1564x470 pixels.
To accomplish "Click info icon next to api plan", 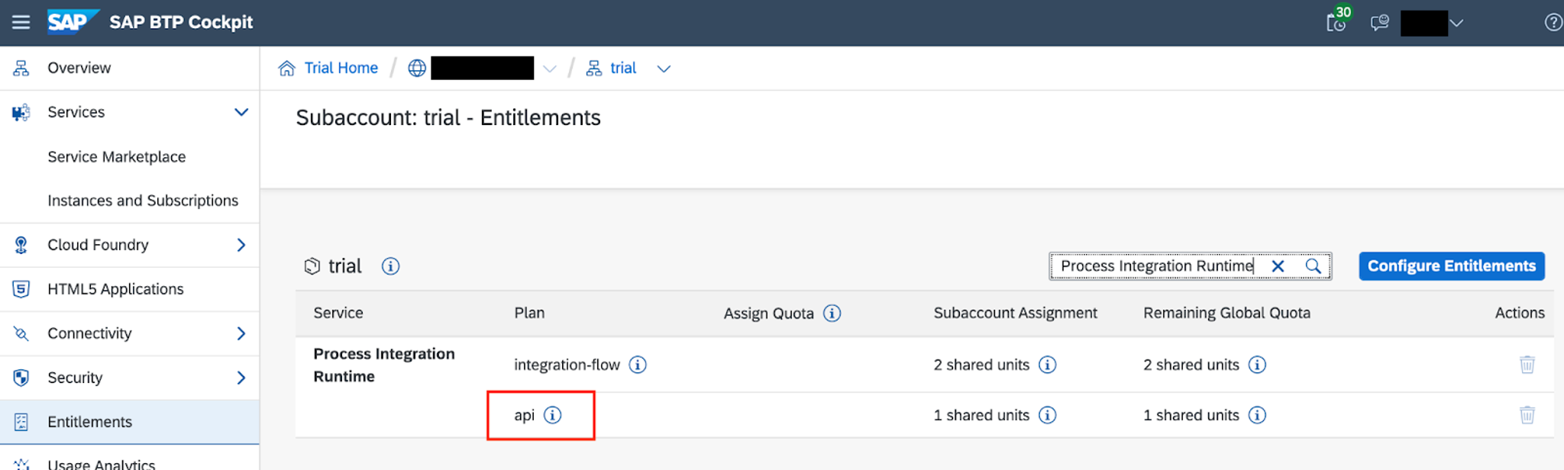I will pos(552,415).
